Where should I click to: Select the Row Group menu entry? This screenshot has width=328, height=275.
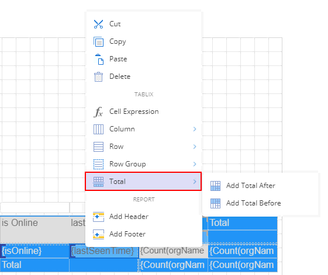[143, 164]
